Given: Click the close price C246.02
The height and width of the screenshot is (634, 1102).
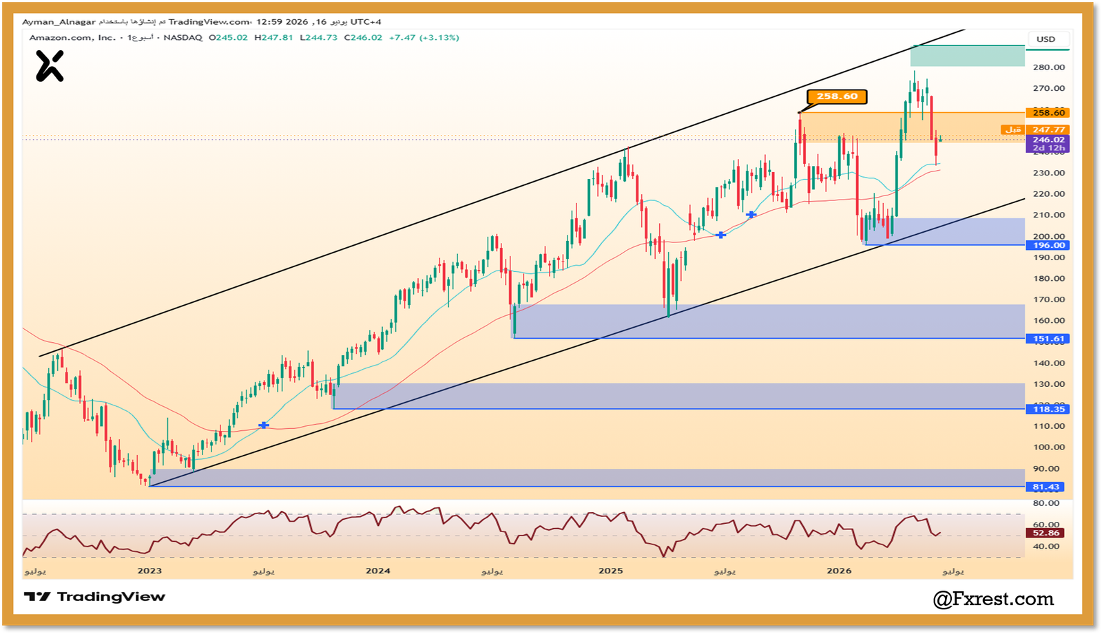Looking at the screenshot, I should (x=363, y=38).
